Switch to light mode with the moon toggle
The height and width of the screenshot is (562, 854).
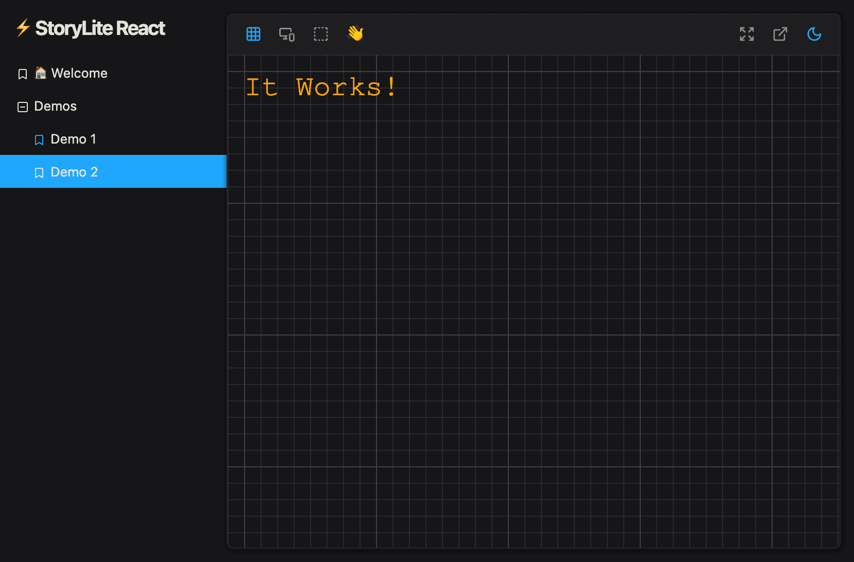click(814, 34)
